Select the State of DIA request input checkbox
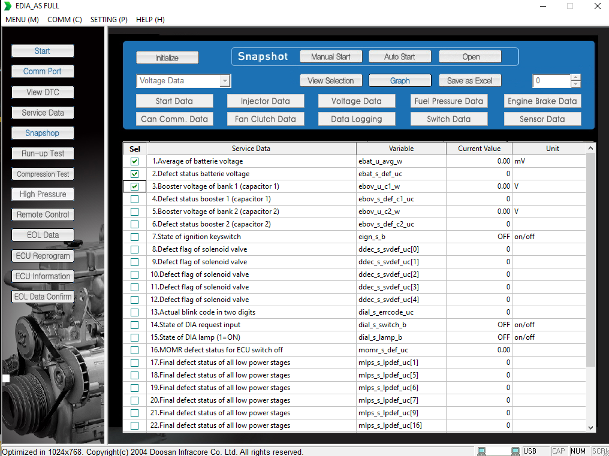This screenshot has height=456, width=609. pyautogui.click(x=134, y=325)
